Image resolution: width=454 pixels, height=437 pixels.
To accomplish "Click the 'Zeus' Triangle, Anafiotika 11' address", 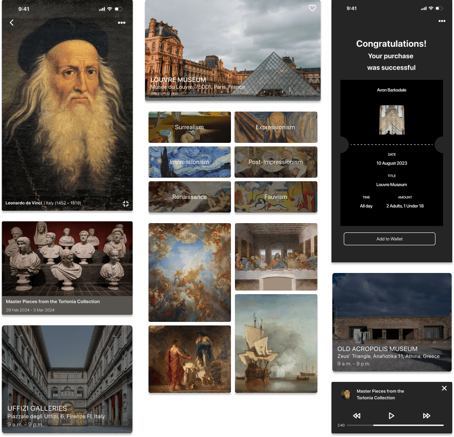I will 388,356.
